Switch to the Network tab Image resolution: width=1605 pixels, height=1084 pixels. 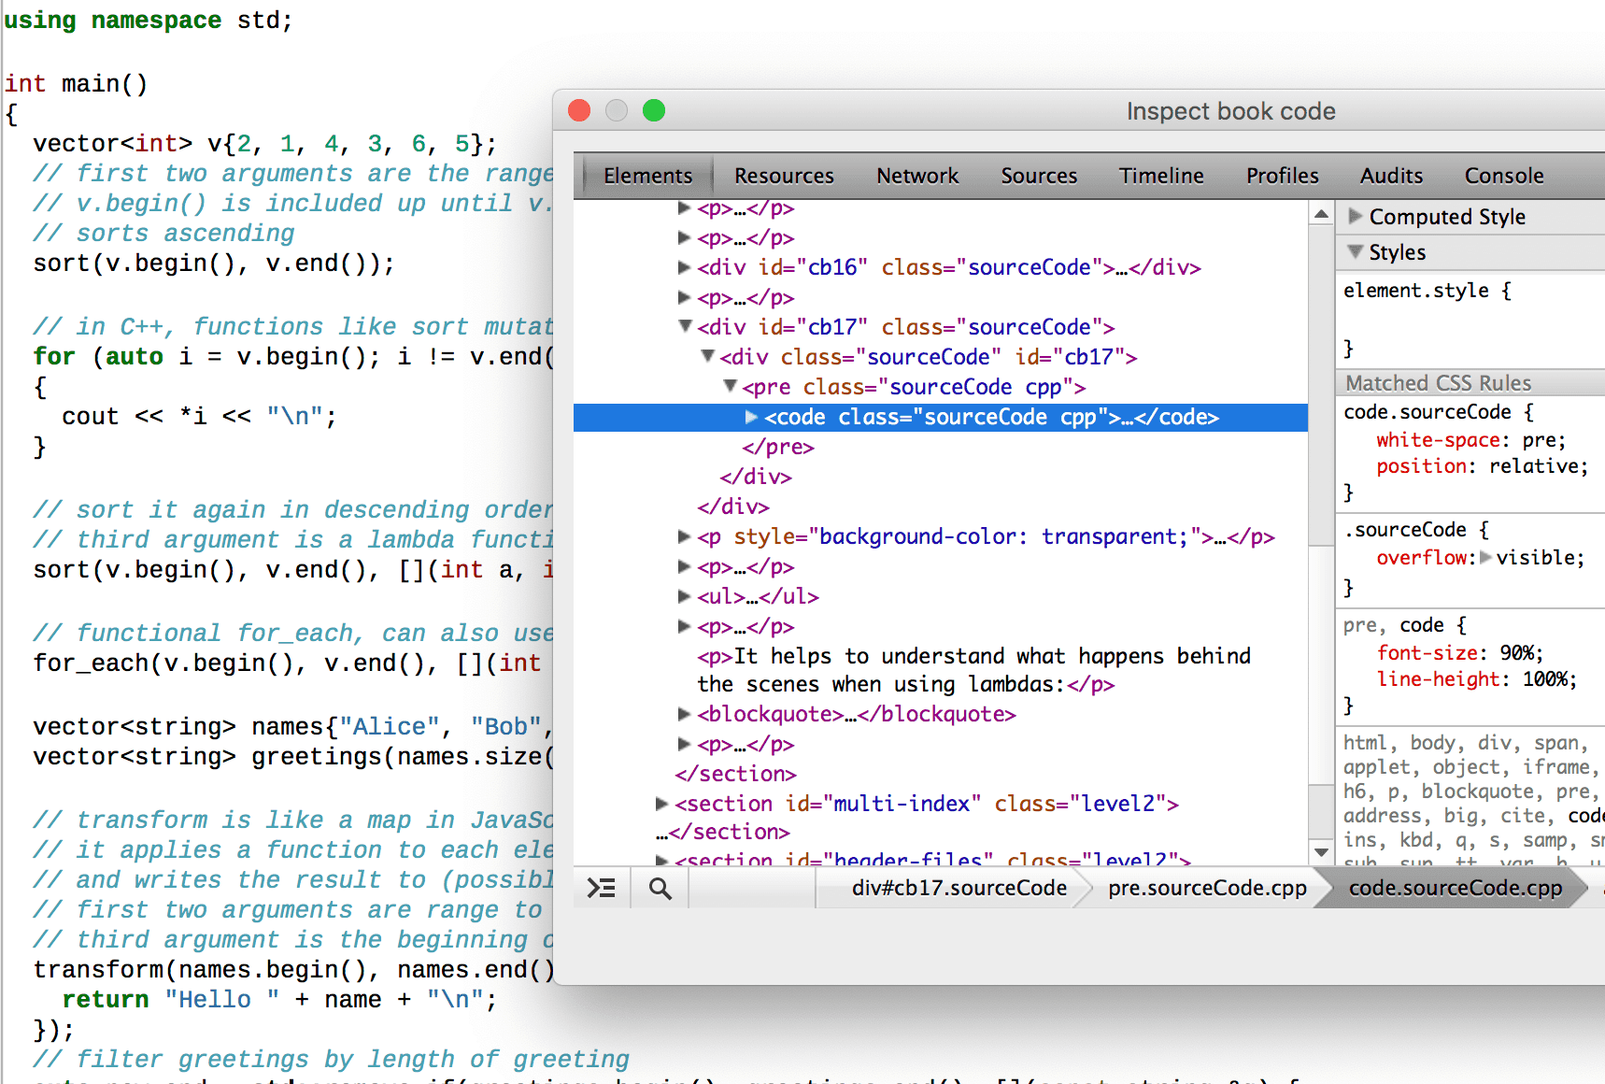pos(916,176)
